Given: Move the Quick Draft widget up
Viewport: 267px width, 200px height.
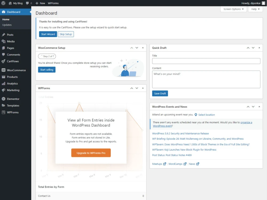Looking at the screenshot, I should click(x=248, y=48).
